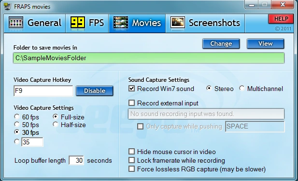
Task: Click View to open movies folder
Action: coord(266,44)
